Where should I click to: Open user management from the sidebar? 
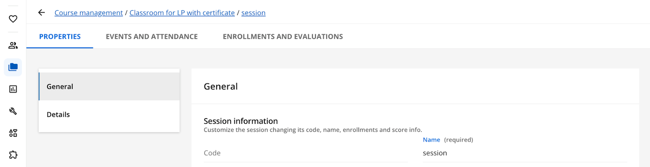13,45
